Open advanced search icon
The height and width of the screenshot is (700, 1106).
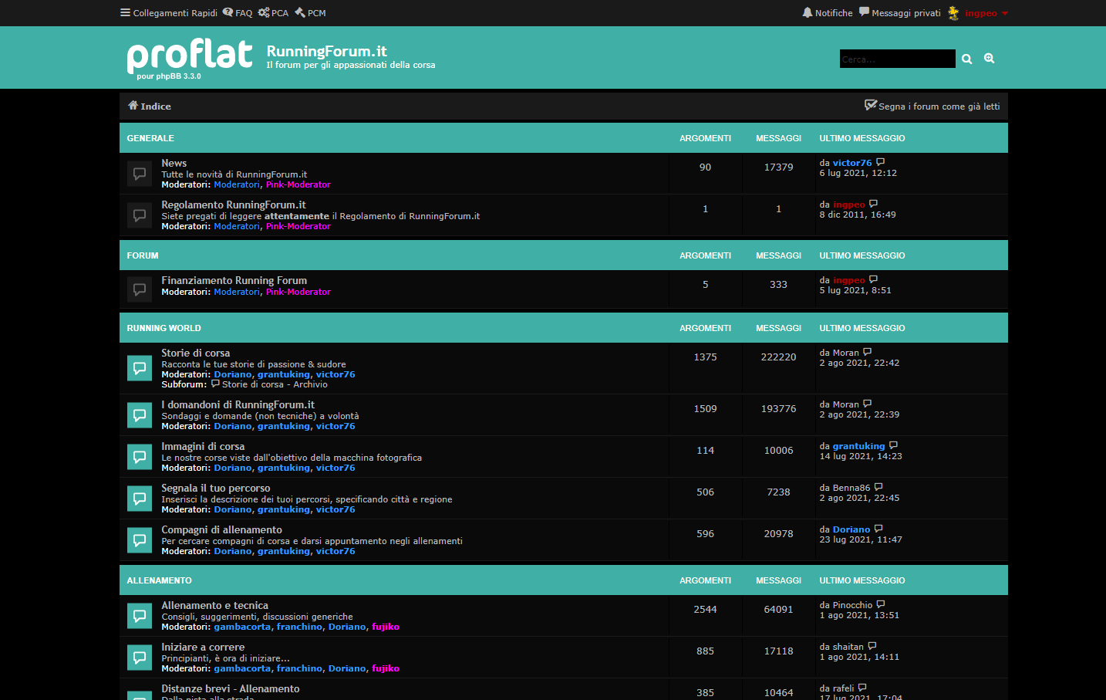pos(990,59)
